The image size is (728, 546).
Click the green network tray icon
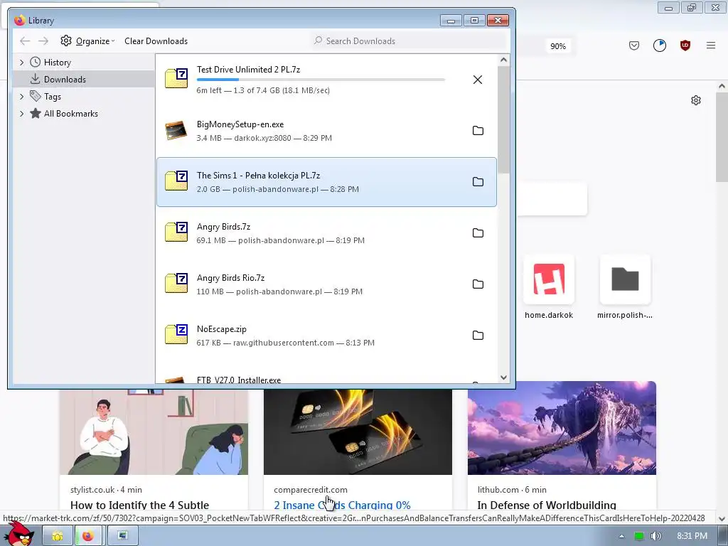coord(639,536)
